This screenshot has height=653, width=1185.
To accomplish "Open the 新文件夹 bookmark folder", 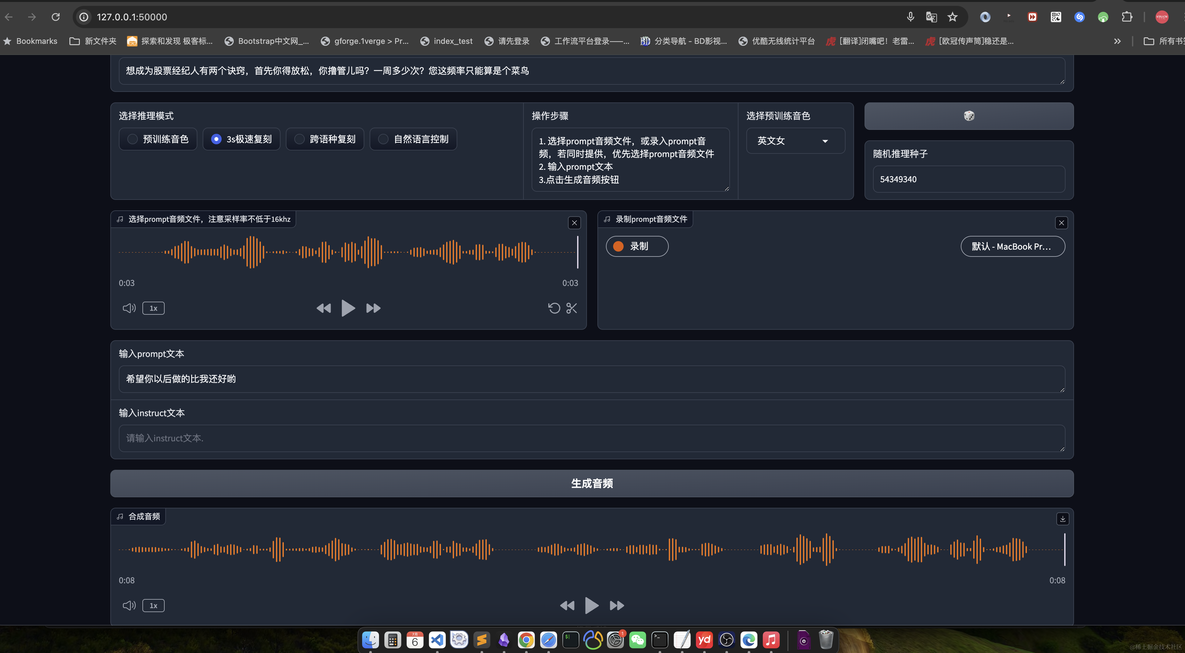I will tap(93, 42).
